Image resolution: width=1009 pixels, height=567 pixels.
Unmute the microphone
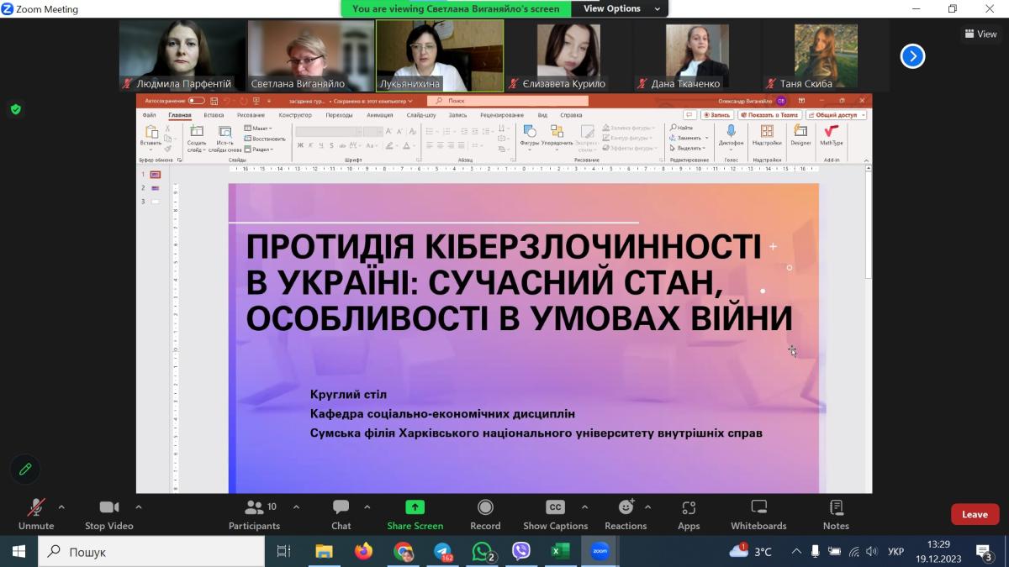pos(35,514)
